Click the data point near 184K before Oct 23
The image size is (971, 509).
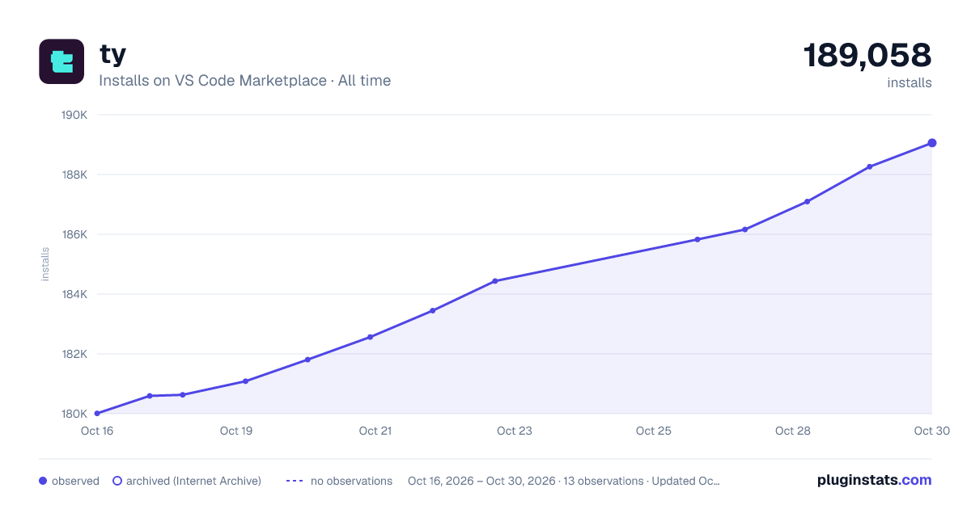tap(495, 281)
